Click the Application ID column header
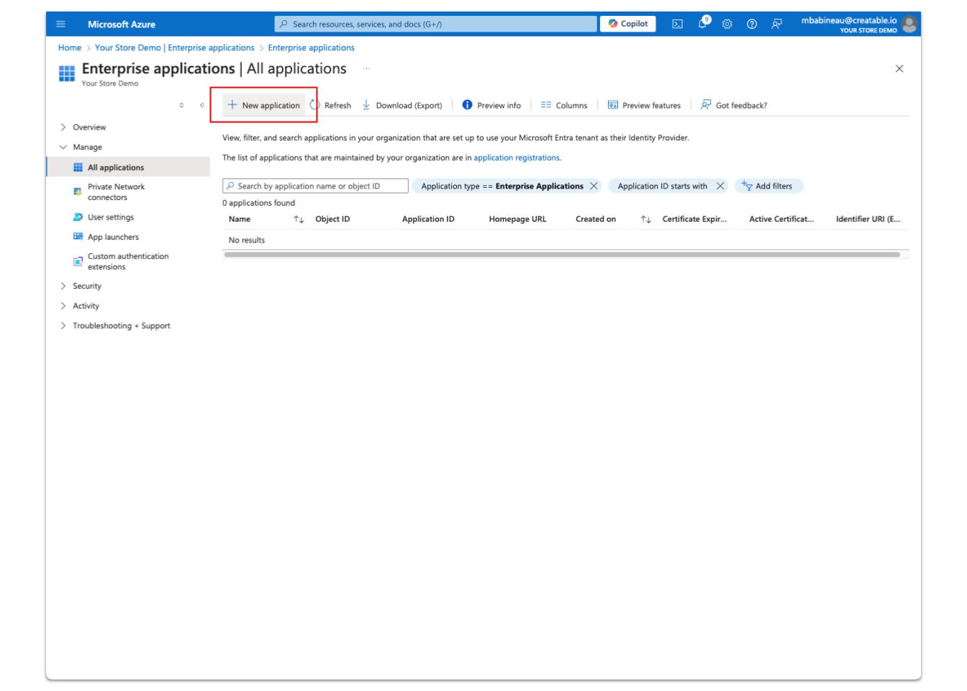The width and height of the screenshot is (967, 691). click(428, 220)
